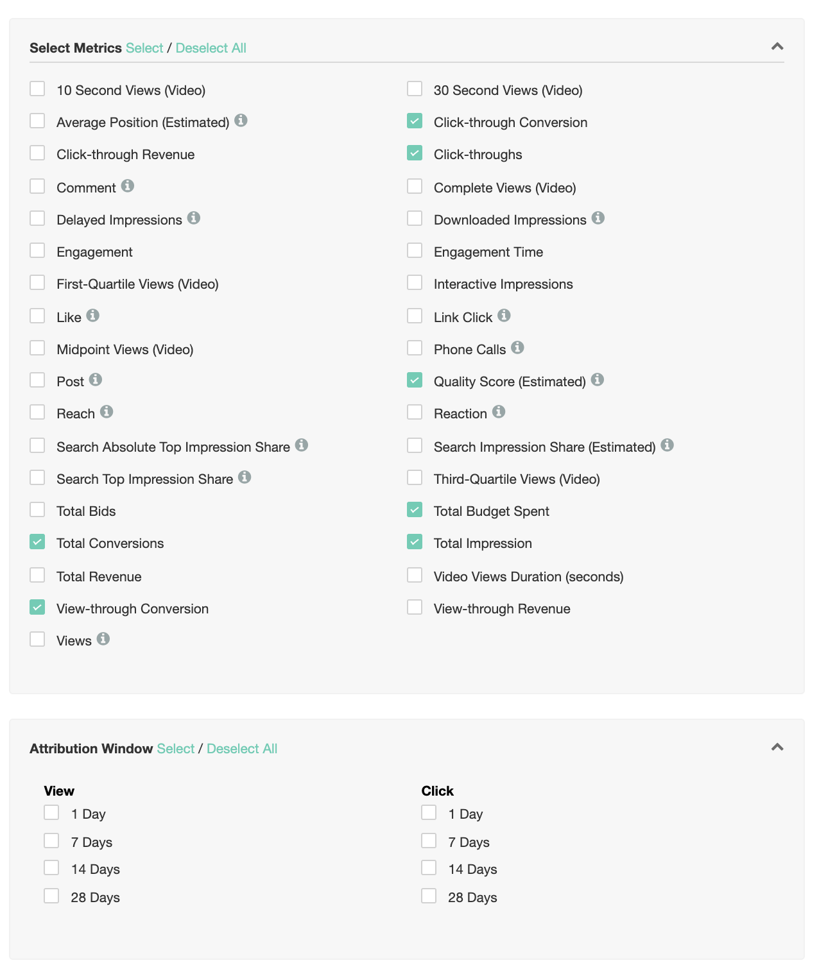Click info icon next to Link Click
Image resolution: width=819 pixels, height=974 pixels.
pyautogui.click(x=504, y=316)
